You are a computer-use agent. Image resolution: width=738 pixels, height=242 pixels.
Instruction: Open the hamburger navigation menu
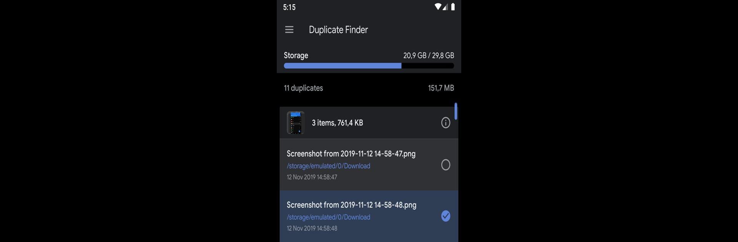[x=289, y=30]
